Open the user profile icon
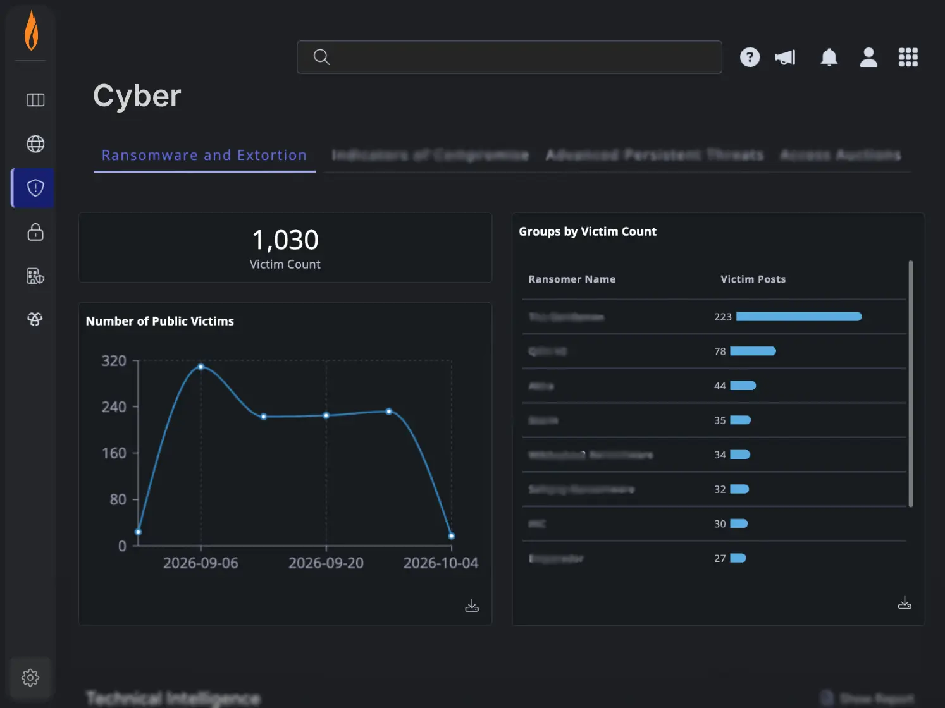This screenshot has width=945, height=708. (x=868, y=58)
